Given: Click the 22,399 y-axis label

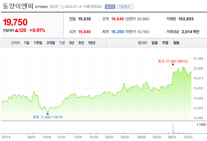Looking at the screenshot, I should [198, 59].
